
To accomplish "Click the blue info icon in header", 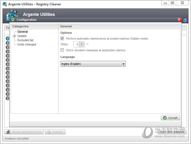I will tap(185, 20).
